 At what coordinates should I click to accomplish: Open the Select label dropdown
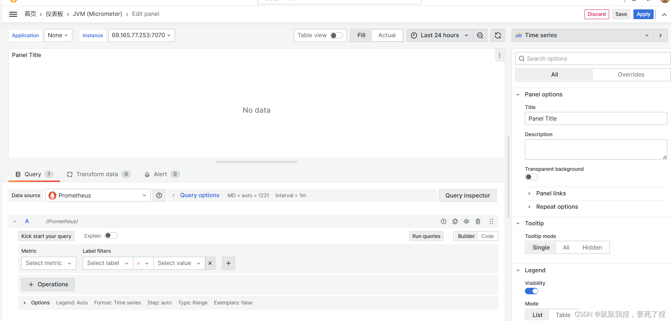108,263
